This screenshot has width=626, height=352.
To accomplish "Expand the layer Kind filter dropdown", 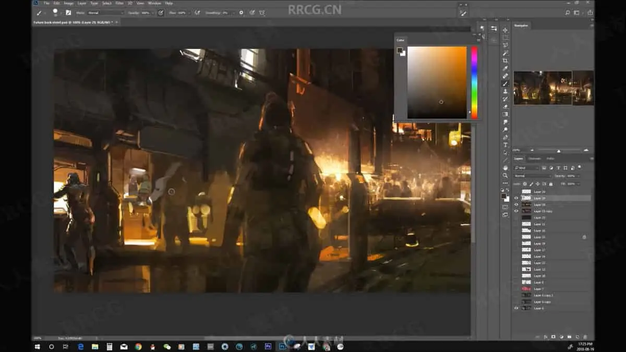I will (526, 168).
